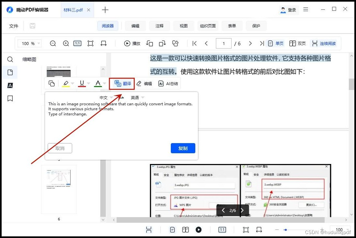Open source language 中文 dropdown

pyautogui.click(x=106, y=97)
